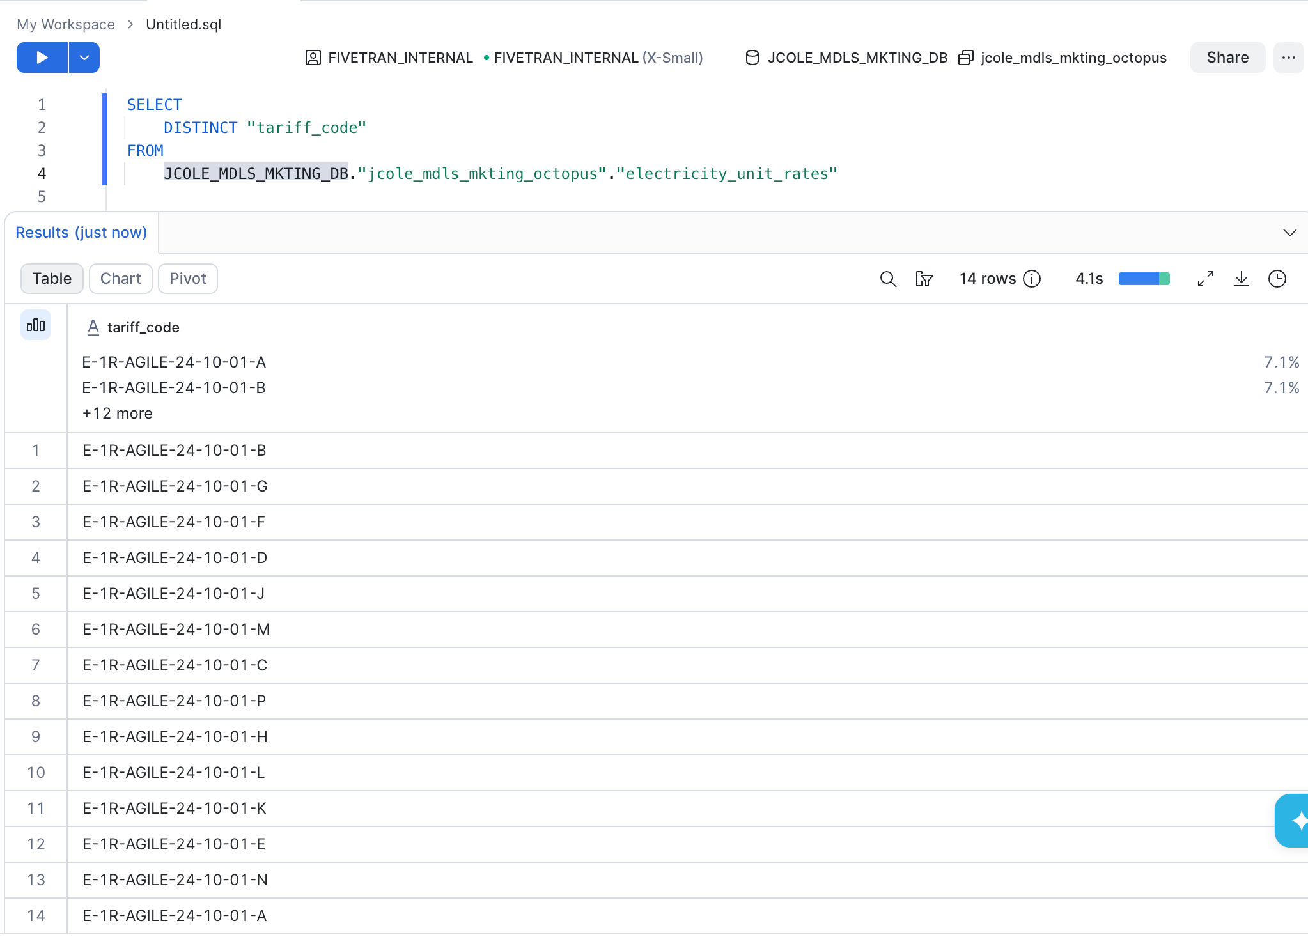Click the 14 rows count label
Viewport: 1308px width, 937px height.
988,279
